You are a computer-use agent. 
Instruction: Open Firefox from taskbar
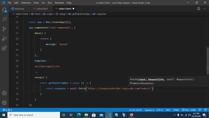click(x=131, y=115)
